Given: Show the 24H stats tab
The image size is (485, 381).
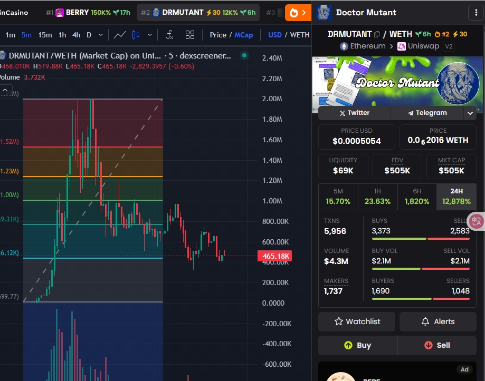Looking at the screenshot, I should click(457, 197).
